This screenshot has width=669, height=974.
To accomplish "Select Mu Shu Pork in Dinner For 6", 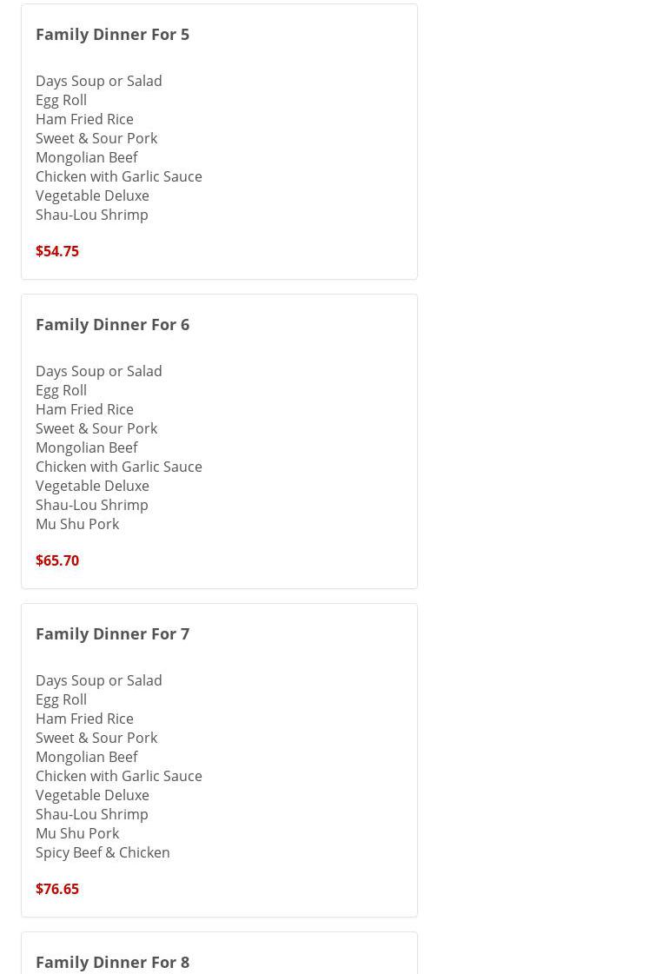I will tap(77, 524).
